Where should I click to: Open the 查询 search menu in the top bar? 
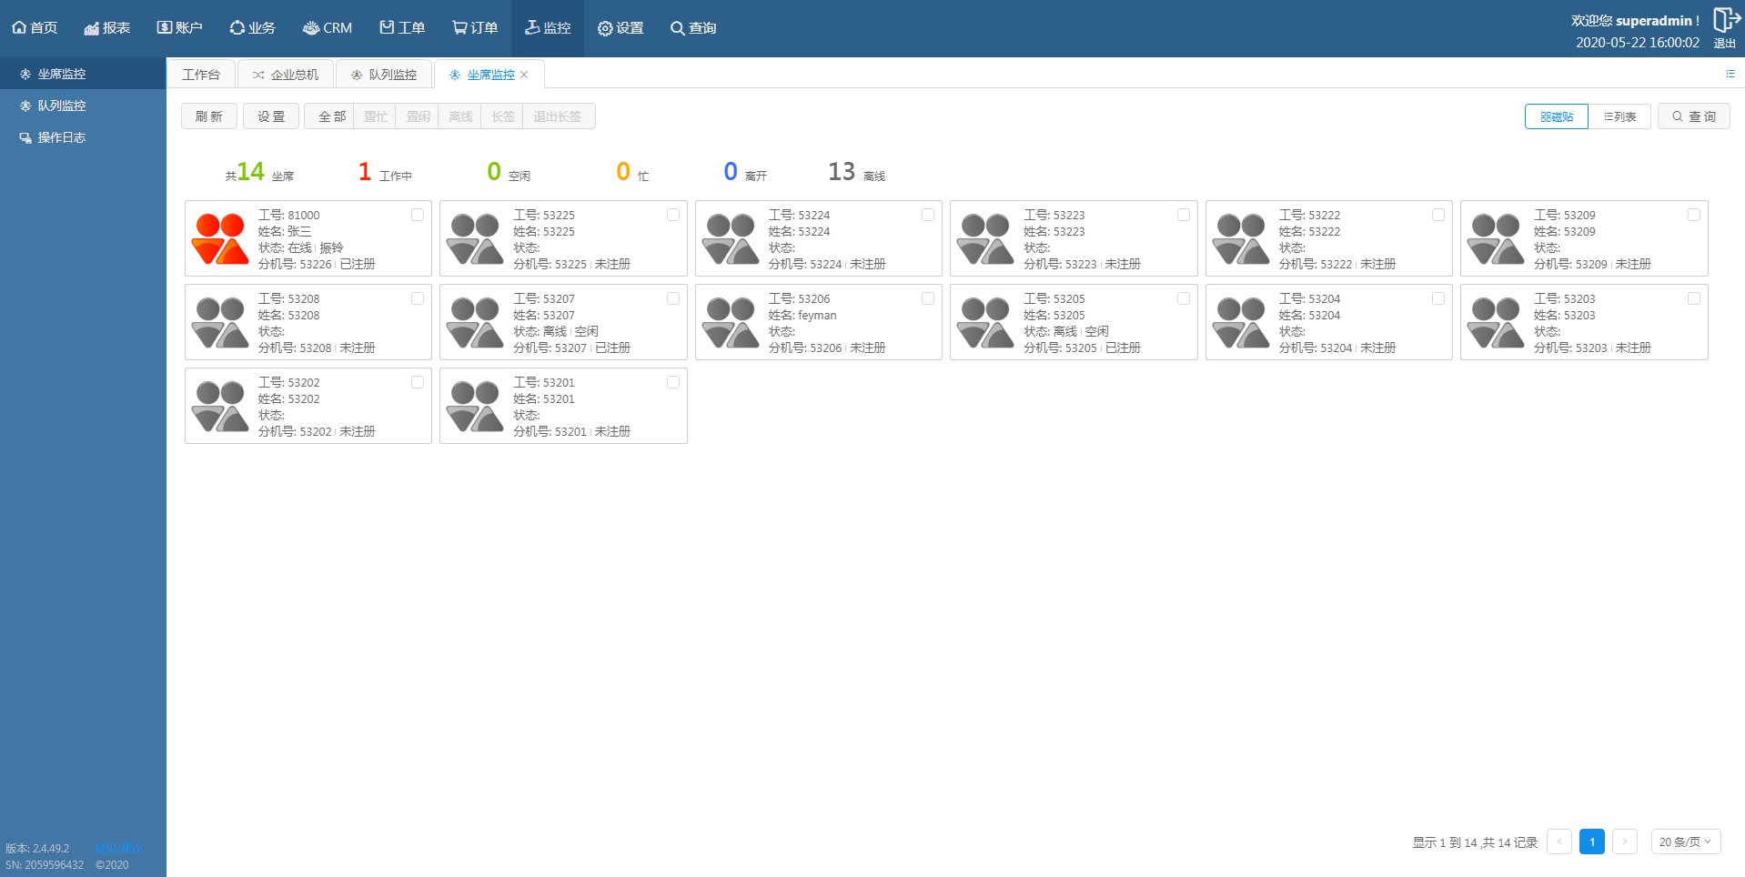coord(693,28)
